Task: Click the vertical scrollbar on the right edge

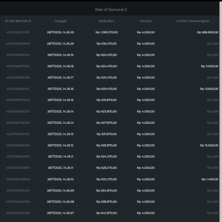Action: pos(220,111)
